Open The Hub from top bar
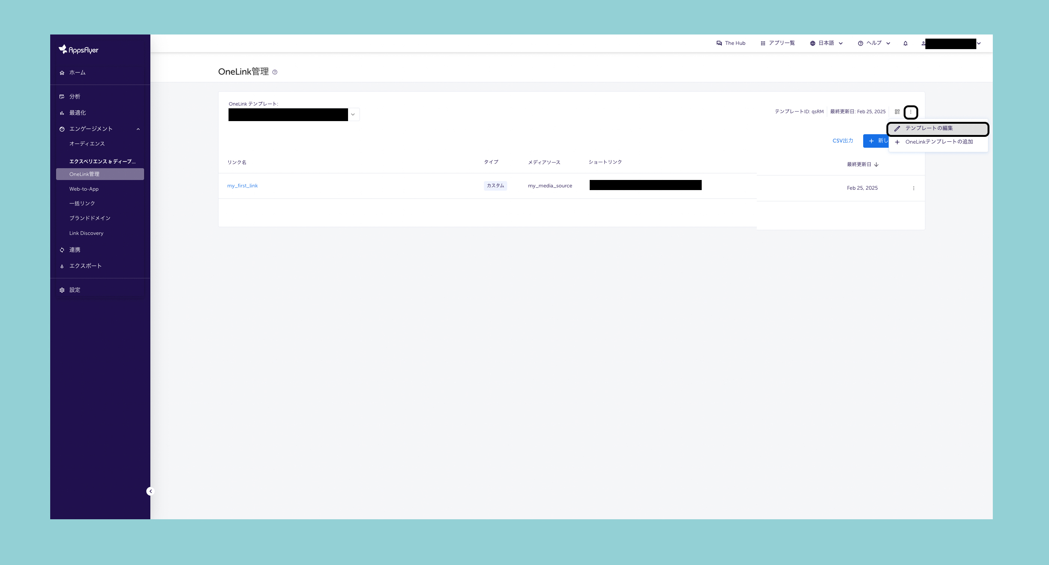Viewport: 1049px width, 565px height. tap(731, 43)
